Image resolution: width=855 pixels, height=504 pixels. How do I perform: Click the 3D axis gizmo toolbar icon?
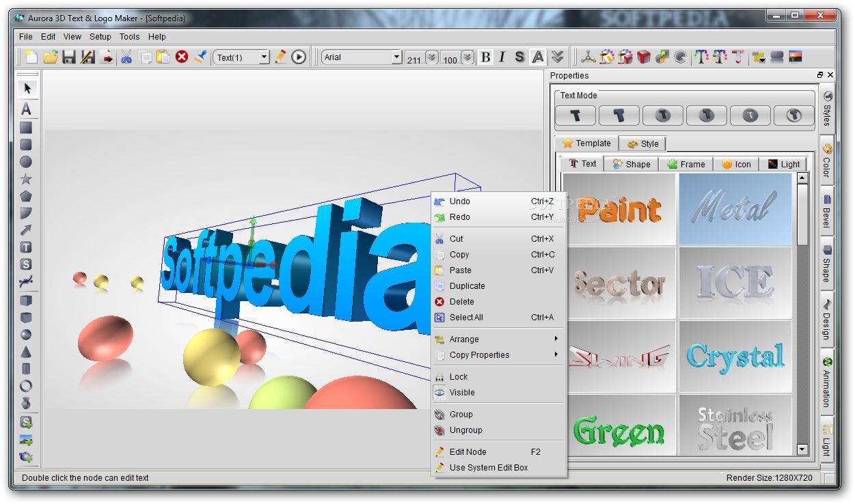click(x=588, y=57)
